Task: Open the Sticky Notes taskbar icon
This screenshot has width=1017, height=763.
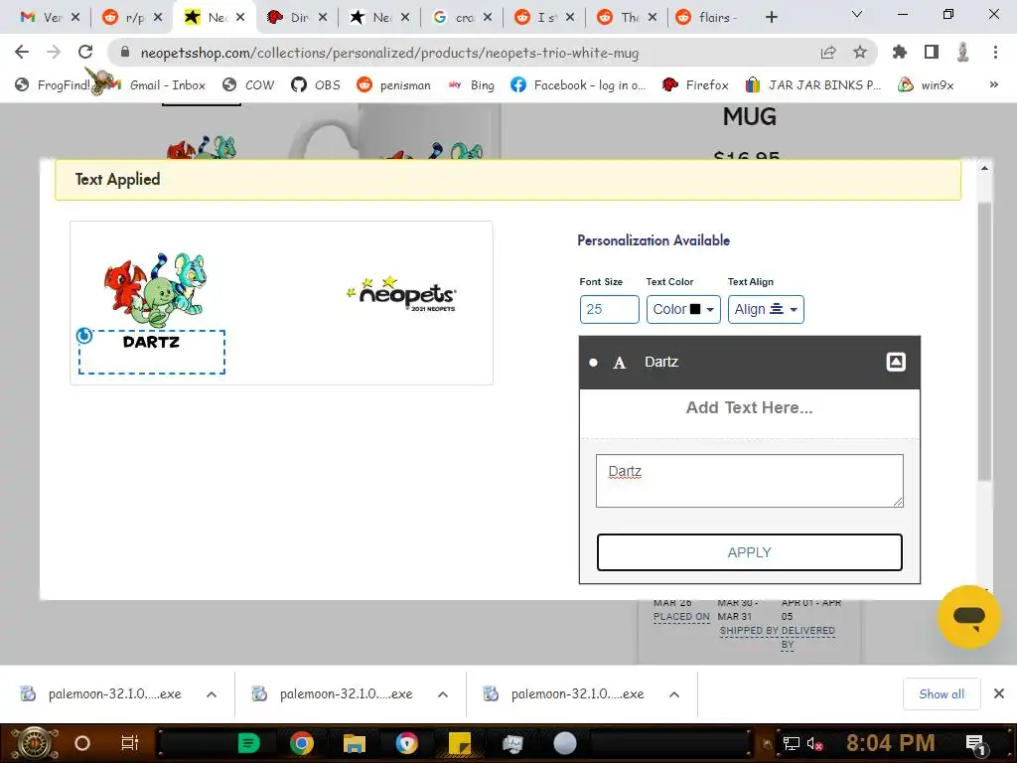Action: tap(459, 743)
